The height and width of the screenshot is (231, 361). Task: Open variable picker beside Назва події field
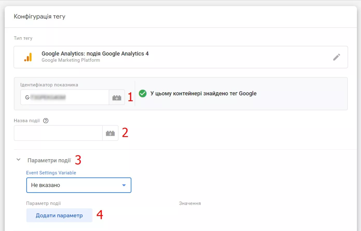click(x=110, y=133)
